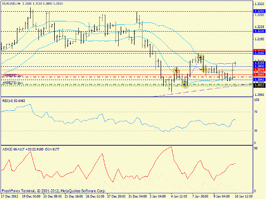Select the blue buy arrow marker near 1.3022
Viewport: 266px width, 199px height.
[x=184, y=84]
